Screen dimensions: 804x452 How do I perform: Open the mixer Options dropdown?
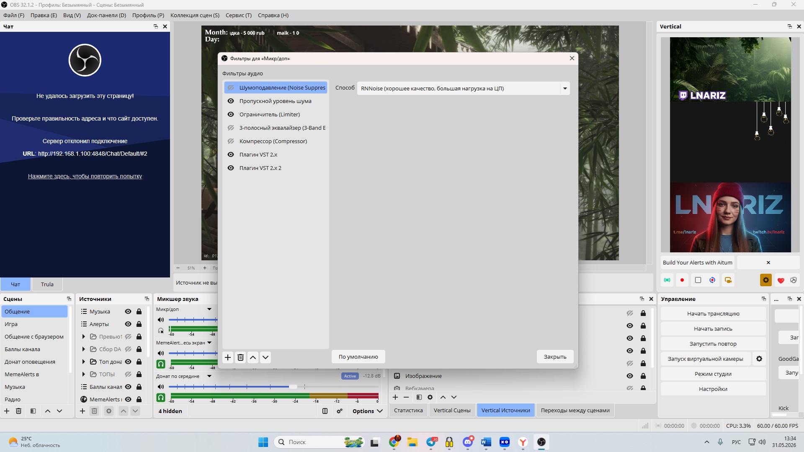click(368, 411)
